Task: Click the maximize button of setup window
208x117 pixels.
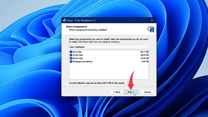Action: (142, 20)
